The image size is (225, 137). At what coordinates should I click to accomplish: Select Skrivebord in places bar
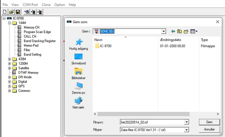[78, 59]
